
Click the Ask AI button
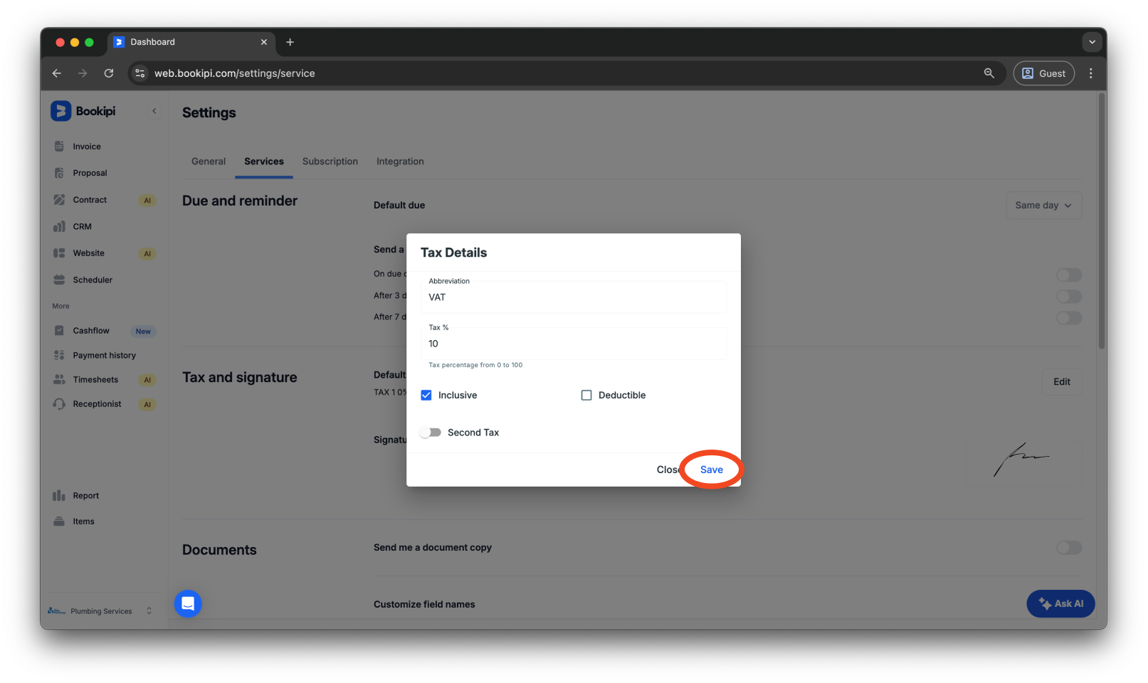coord(1060,603)
